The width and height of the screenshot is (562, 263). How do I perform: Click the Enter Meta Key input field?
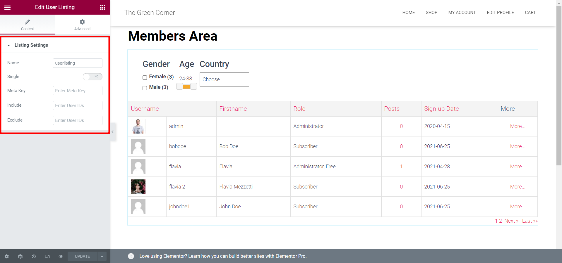pyautogui.click(x=77, y=91)
